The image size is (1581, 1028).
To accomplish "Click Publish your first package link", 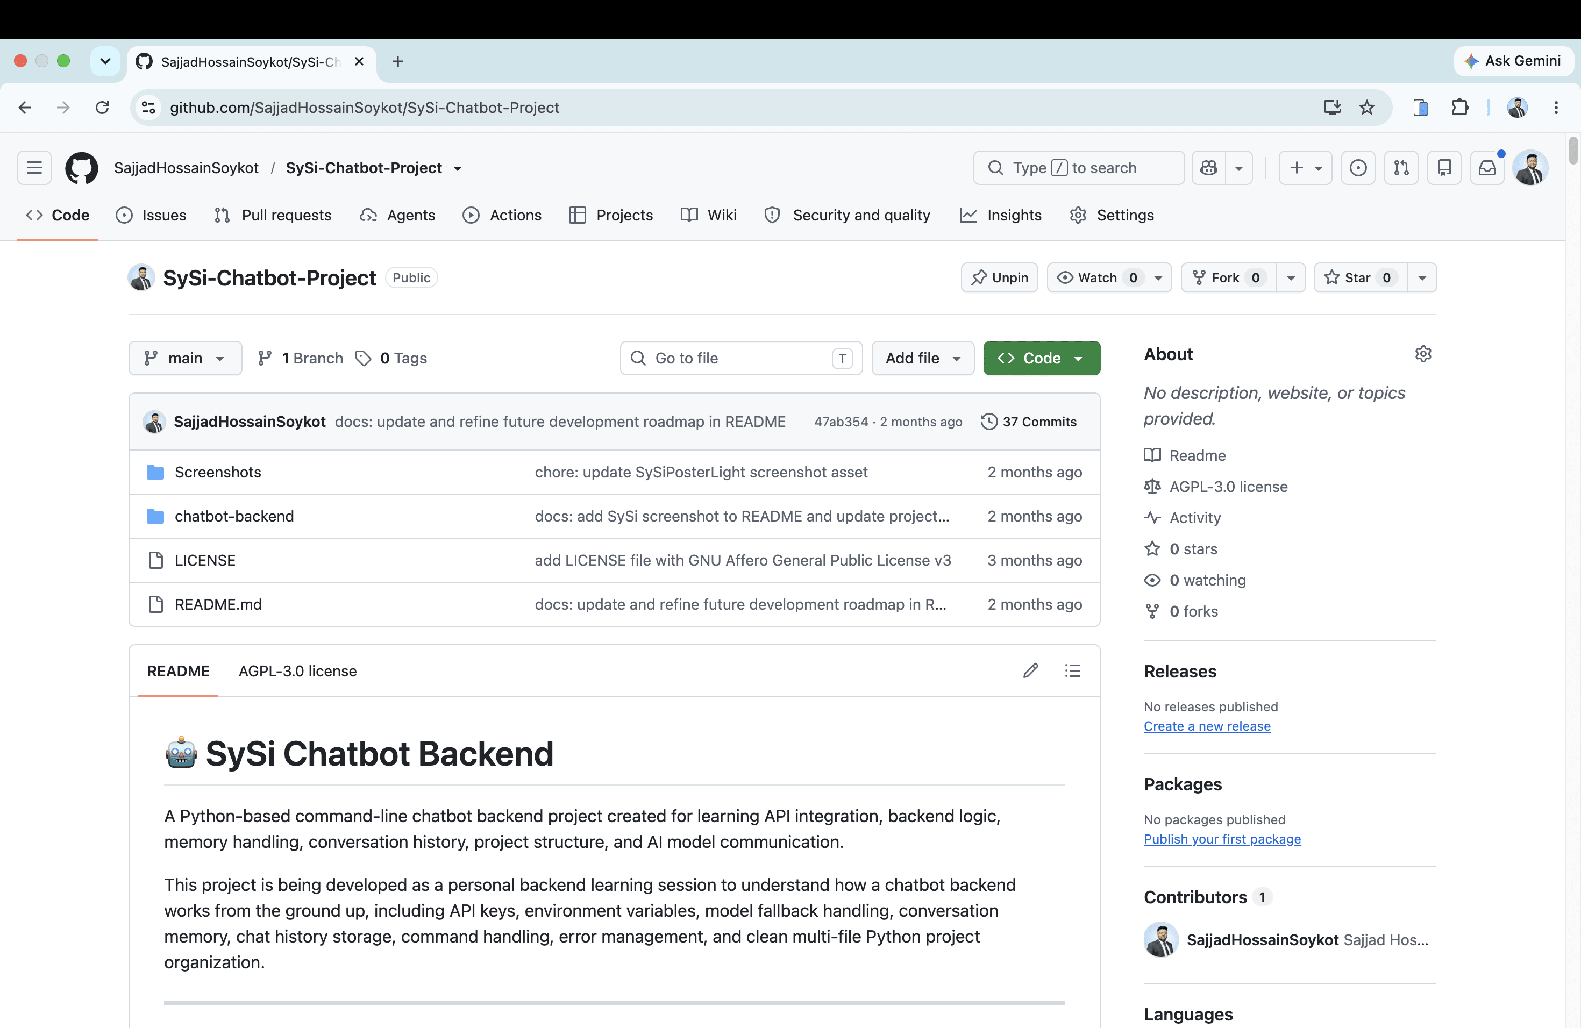I will [1222, 839].
